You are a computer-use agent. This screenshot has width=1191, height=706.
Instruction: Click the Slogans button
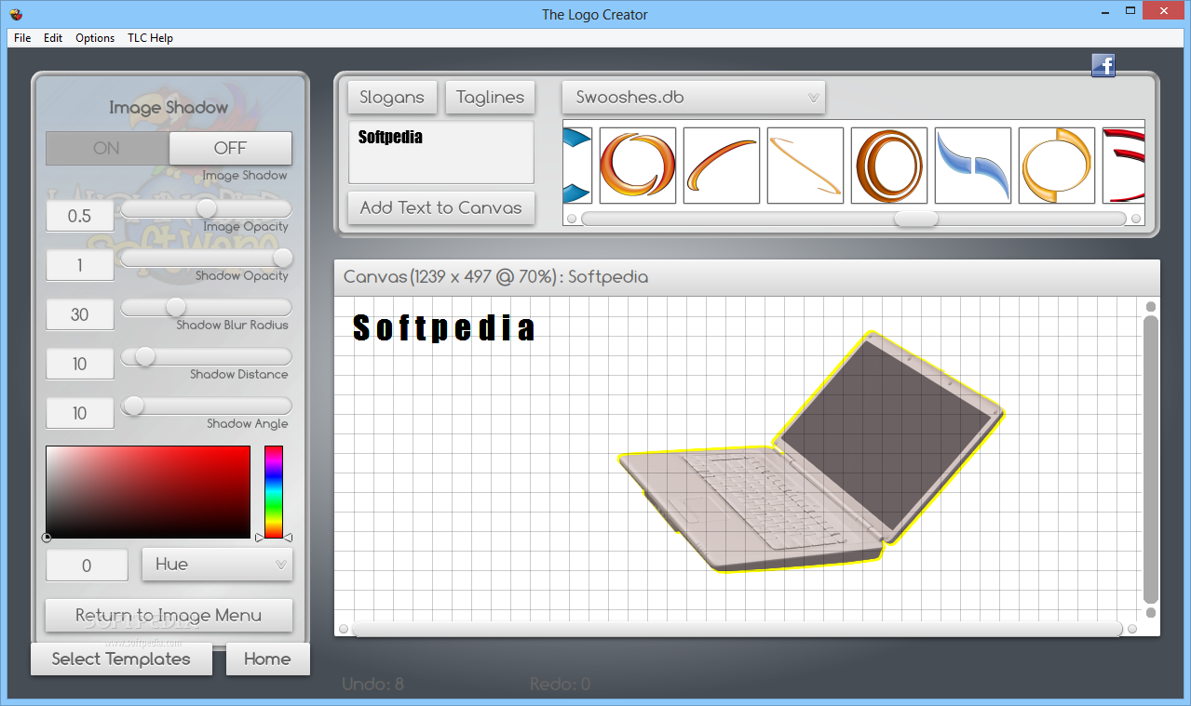click(x=392, y=97)
